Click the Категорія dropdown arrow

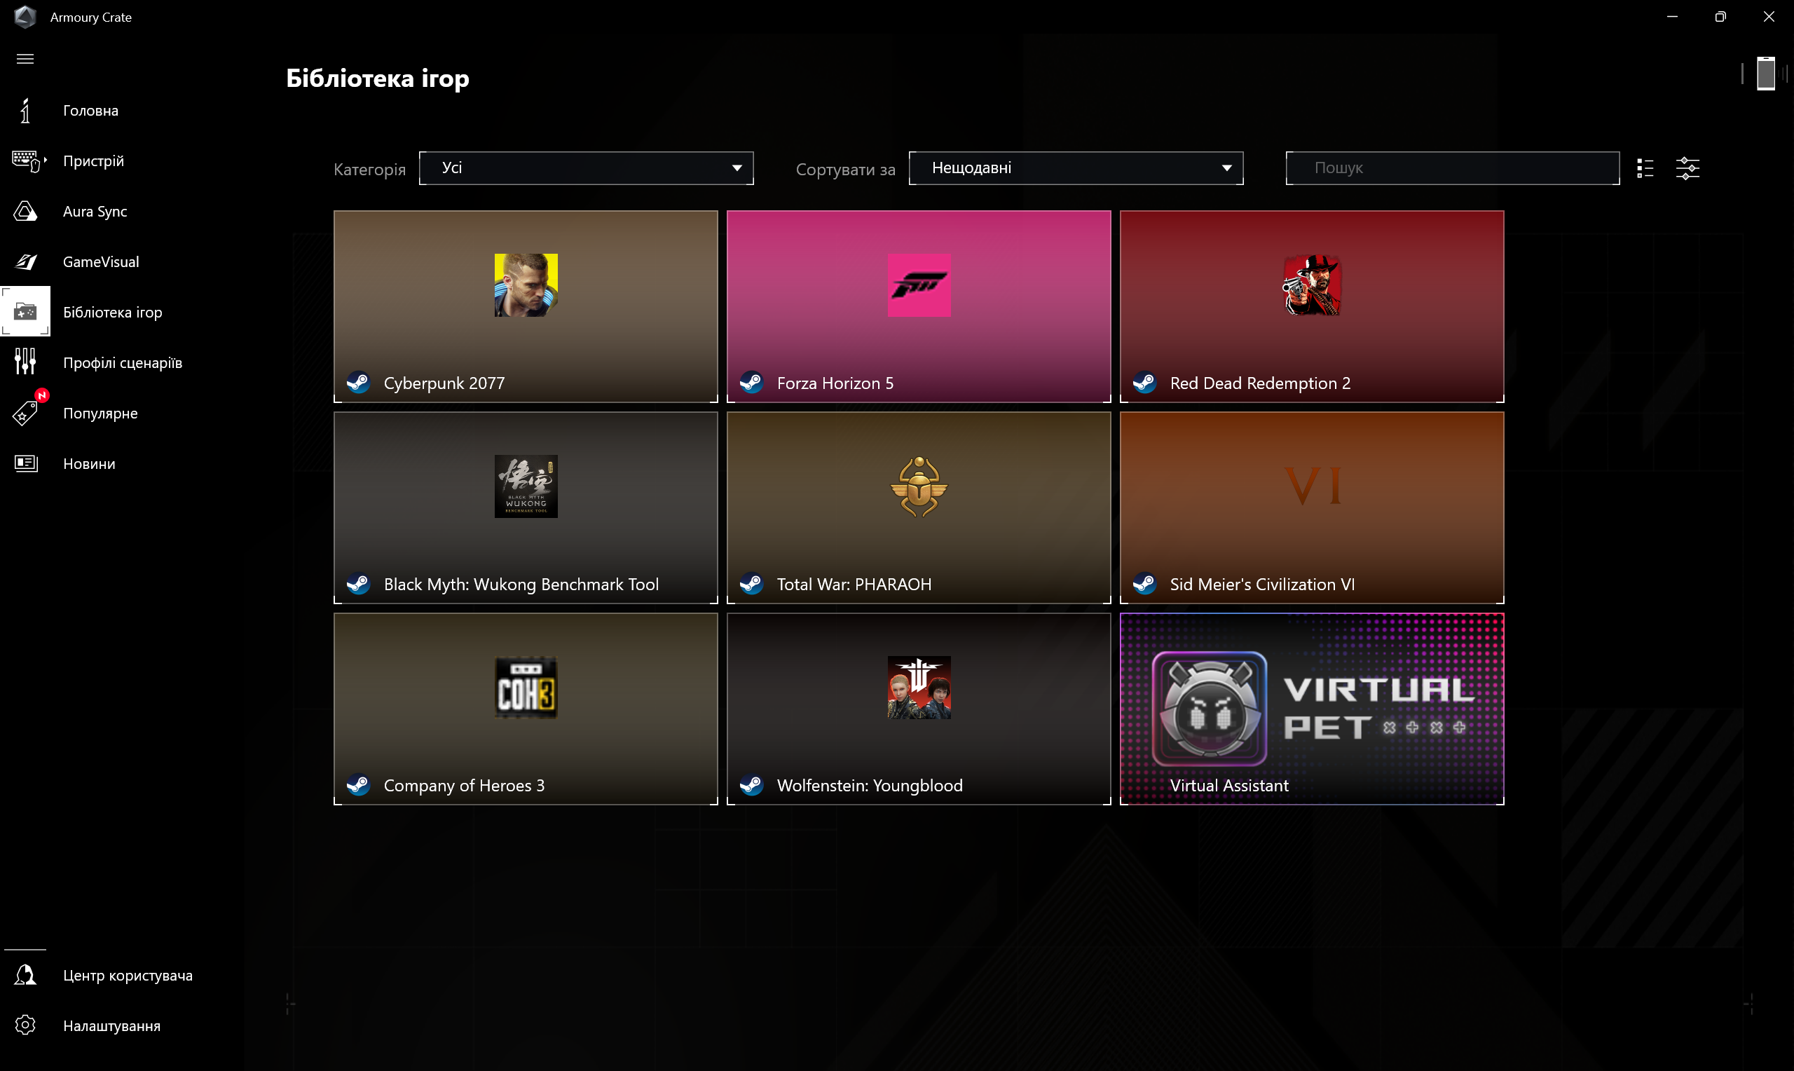tap(737, 168)
